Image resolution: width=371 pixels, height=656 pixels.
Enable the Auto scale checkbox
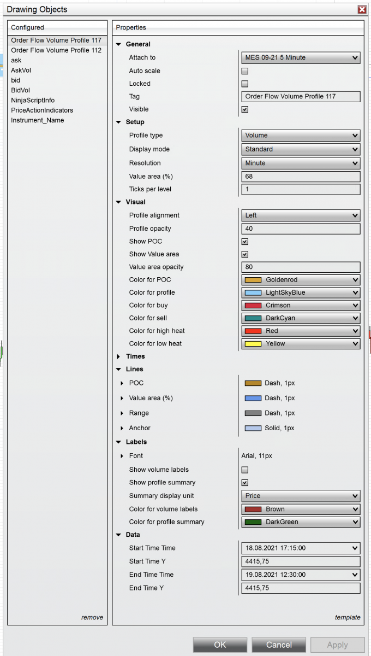click(245, 71)
